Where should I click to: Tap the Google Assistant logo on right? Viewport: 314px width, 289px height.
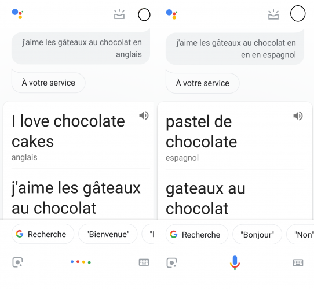(x=172, y=14)
